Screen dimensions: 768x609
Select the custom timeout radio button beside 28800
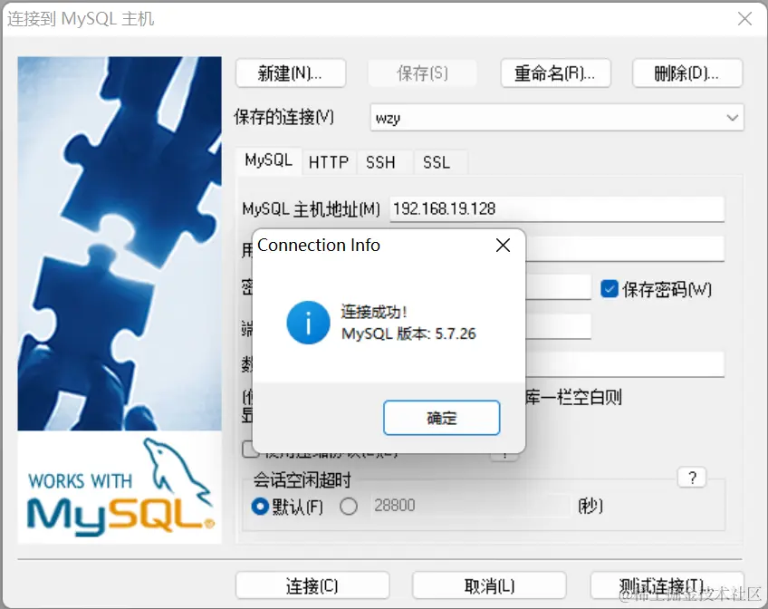click(349, 506)
